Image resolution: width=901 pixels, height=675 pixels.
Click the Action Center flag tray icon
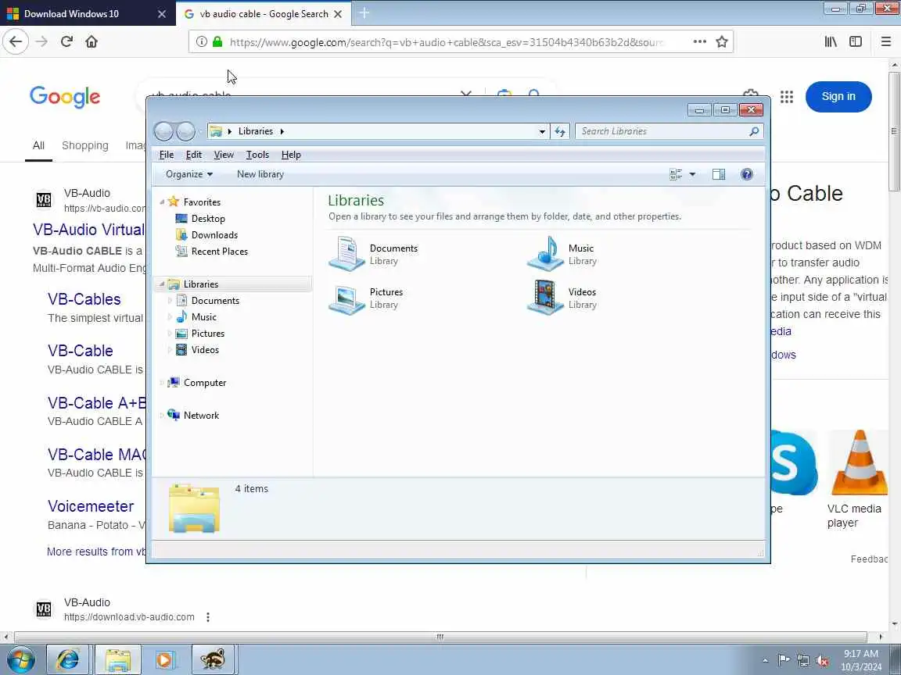[783, 661]
